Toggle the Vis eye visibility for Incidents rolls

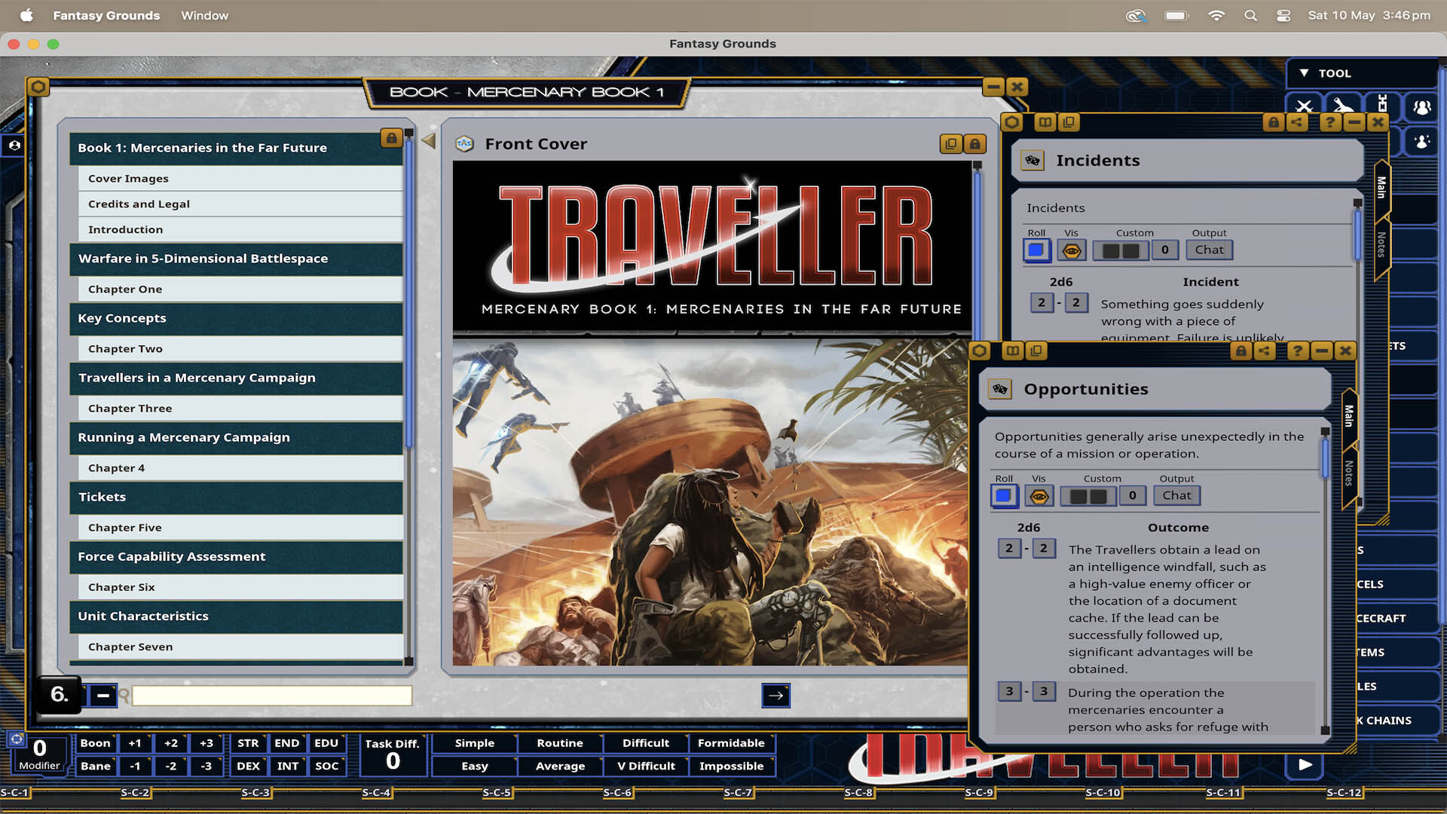click(x=1072, y=249)
